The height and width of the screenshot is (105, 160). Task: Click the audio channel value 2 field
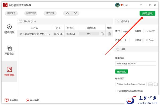126,40
